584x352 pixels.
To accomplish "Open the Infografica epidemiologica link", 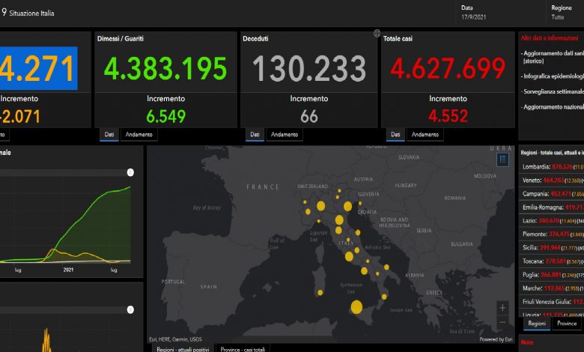I will 553,76.
